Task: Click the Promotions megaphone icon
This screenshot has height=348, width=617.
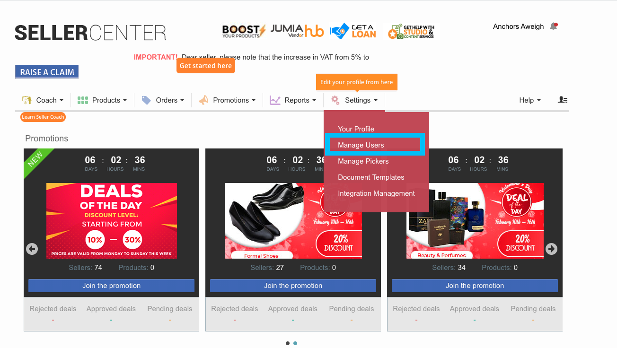Action: 203,100
